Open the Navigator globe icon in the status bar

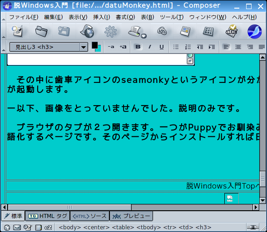click(x=7, y=227)
